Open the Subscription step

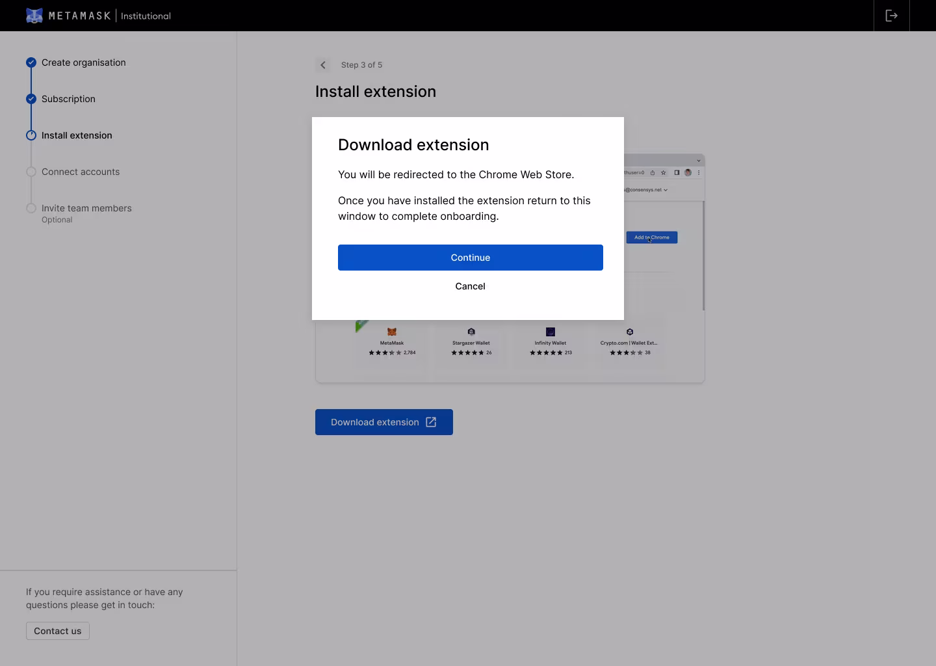pos(68,99)
